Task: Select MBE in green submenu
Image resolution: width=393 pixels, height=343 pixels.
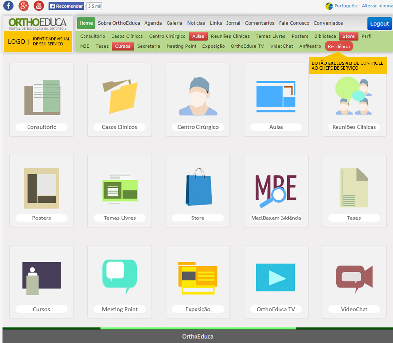Action: click(x=84, y=46)
